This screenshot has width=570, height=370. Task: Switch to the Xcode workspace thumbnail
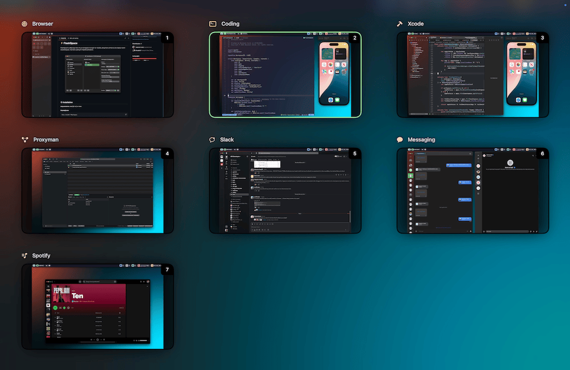point(473,75)
